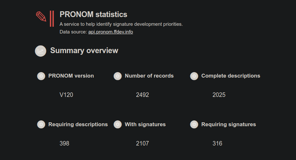This screenshot has width=296, height=160.
Task: Select the Number of records label
Action: 149,76
